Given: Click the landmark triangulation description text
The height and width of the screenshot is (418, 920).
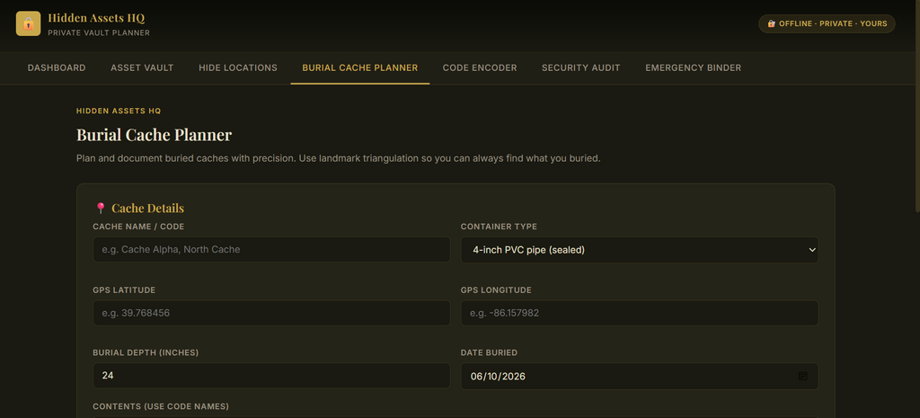Looking at the screenshot, I should coord(339,158).
